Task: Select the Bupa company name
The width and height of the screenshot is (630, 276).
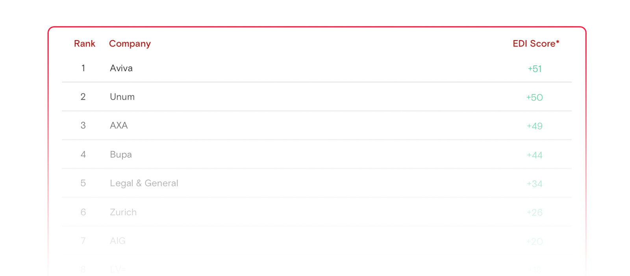Action: coord(121,154)
